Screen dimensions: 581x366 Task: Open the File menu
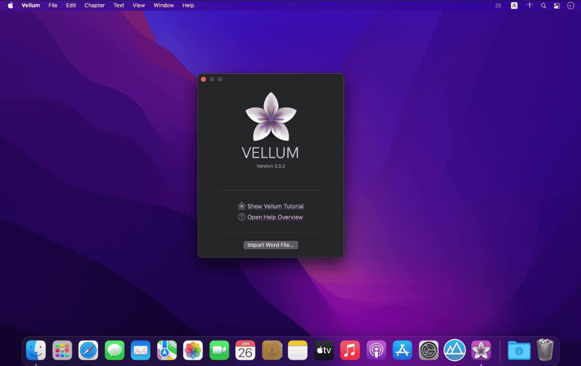[x=53, y=5]
